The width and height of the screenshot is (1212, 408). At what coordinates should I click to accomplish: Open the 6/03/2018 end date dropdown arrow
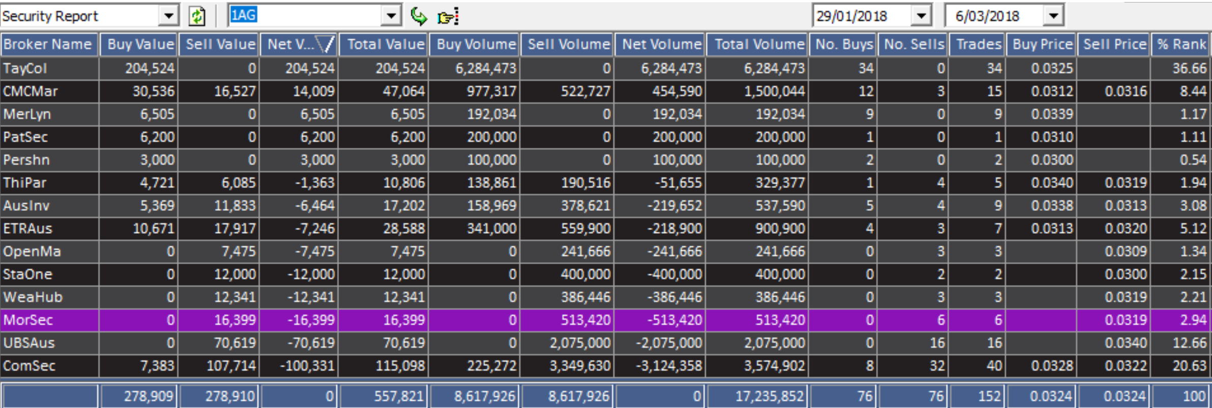pos(1053,16)
